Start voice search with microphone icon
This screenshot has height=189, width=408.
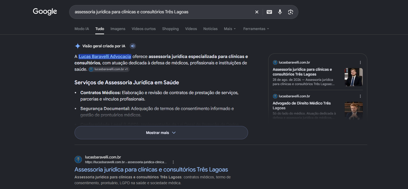click(x=280, y=12)
